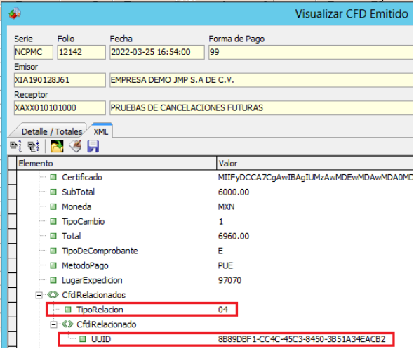Click the blue floppy disk save icon

click(x=93, y=146)
